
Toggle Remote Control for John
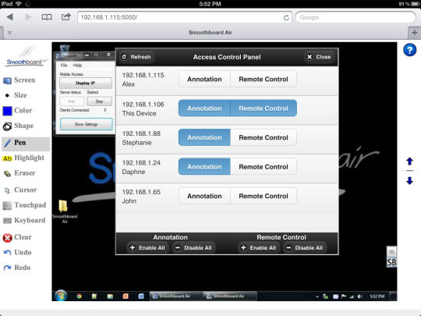[x=264, y=196]
